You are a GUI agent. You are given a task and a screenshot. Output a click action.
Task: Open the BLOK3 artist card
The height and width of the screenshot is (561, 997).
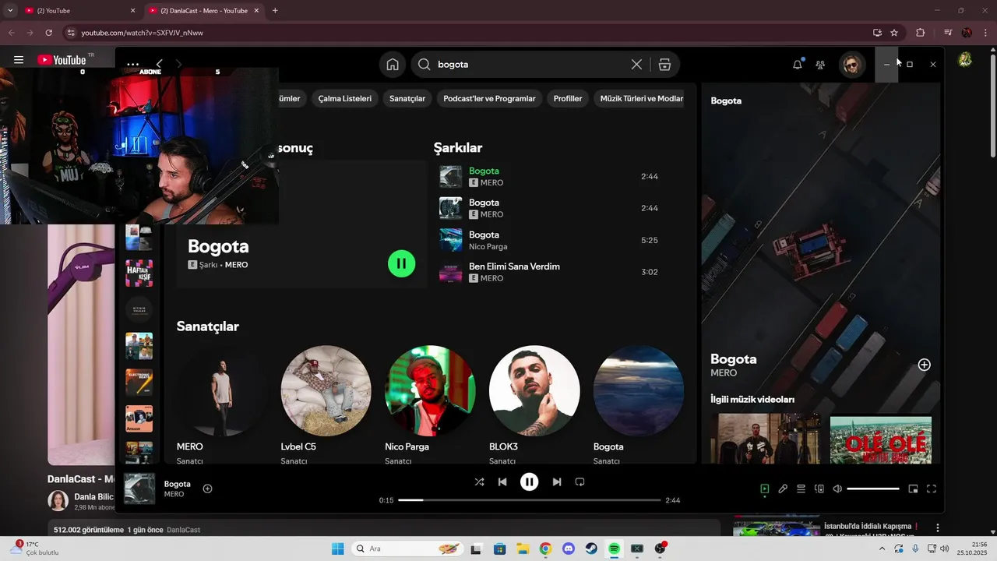coord(534,405)
